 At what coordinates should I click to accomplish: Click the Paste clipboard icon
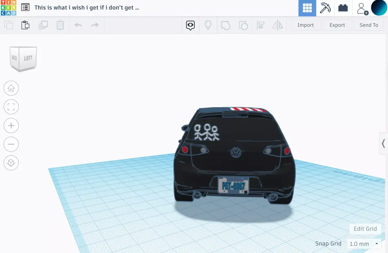point(26,25)
